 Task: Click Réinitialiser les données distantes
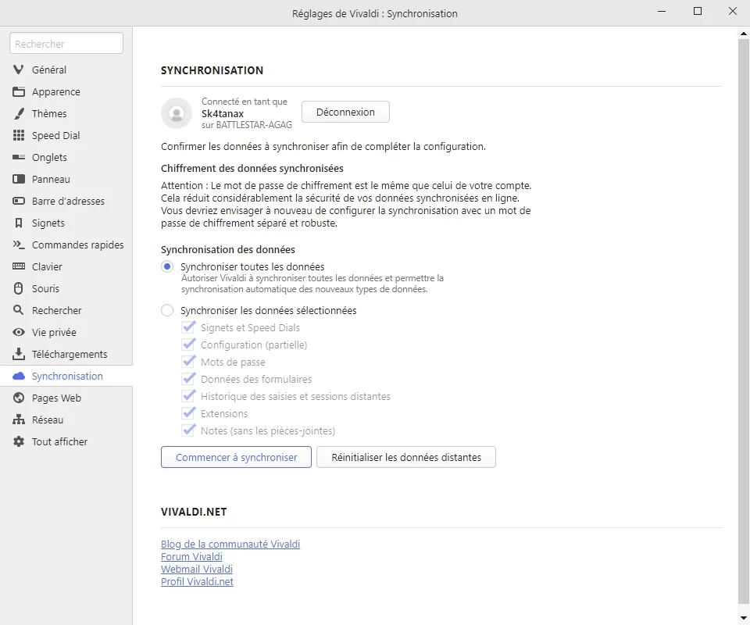tap(406, 457)
